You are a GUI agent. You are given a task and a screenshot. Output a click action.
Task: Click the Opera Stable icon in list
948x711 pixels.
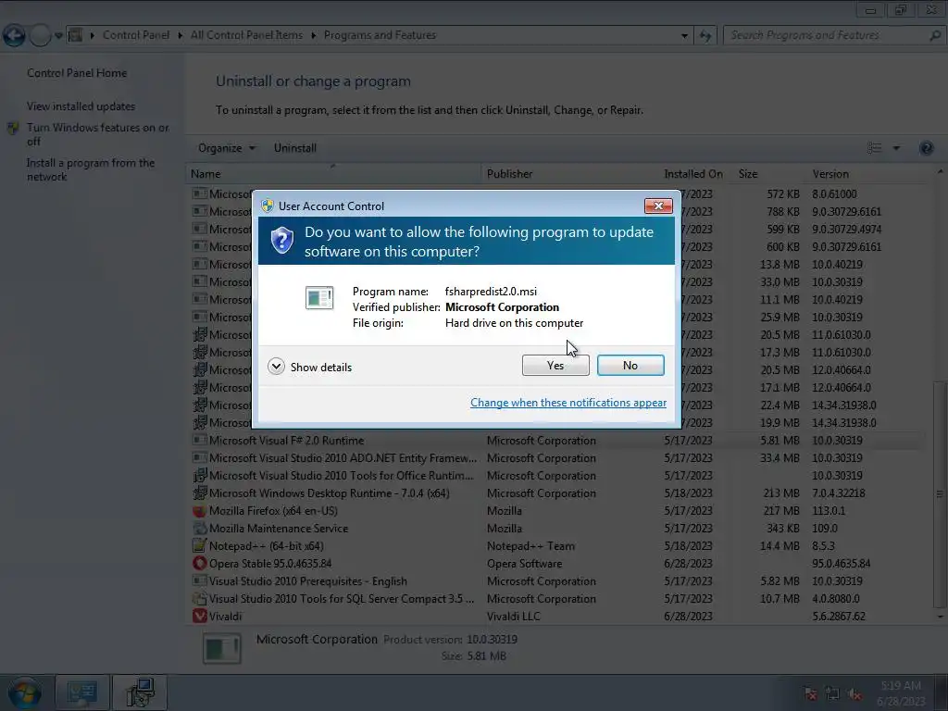tap(199, 563)
